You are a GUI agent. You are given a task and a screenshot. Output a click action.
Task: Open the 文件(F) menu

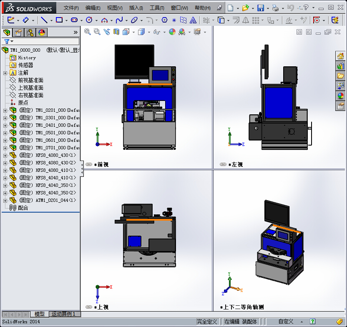(71, 8)
